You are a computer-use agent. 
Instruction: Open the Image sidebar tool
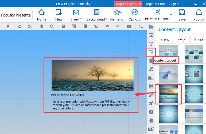(x=151, y=35)
